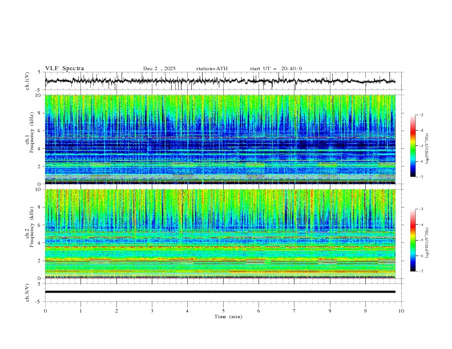The image size is (452, 349).
Task: Click the "-3" value on ch.1 colorbar
Action: pos(421,115)
